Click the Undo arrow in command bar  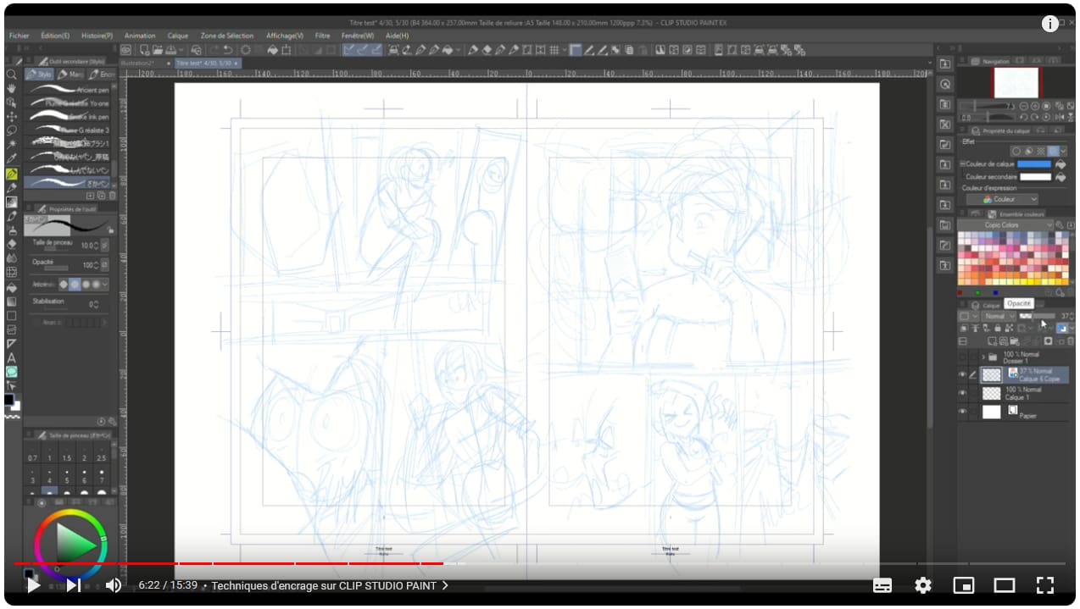pyautogui.click(x=227, y=50)
